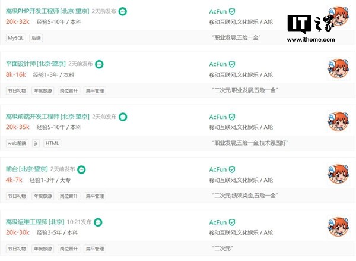This screenshot has width=356, height=261.
Task: Select 年度旅游 tag under 高级运维工程师
Action: coord(43,249)
